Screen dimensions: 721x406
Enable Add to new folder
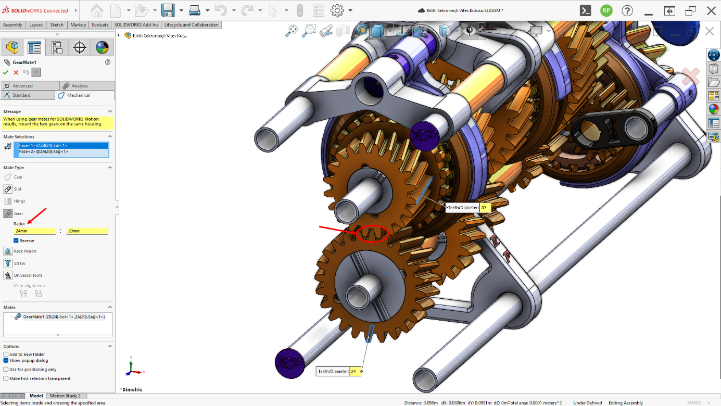(6, 354)
